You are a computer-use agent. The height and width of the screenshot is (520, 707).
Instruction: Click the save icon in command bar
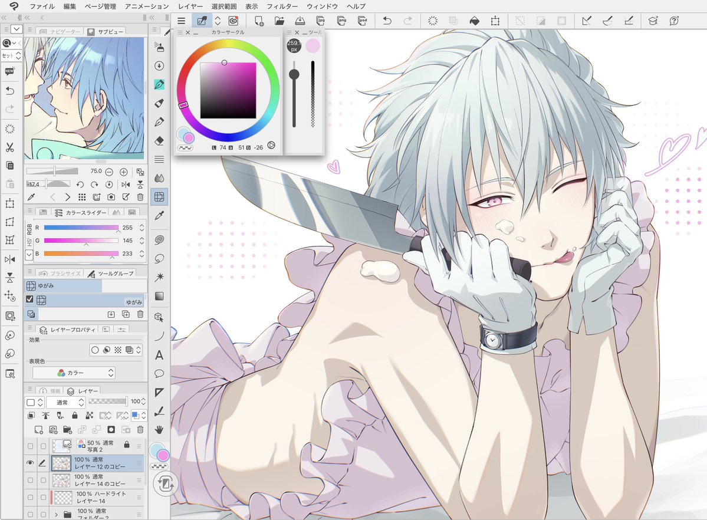pyautogui.click(x=300, y=21)
